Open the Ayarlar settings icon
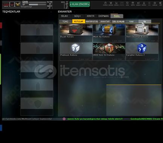This screenshot has height=143, width=163. point(155,4)
